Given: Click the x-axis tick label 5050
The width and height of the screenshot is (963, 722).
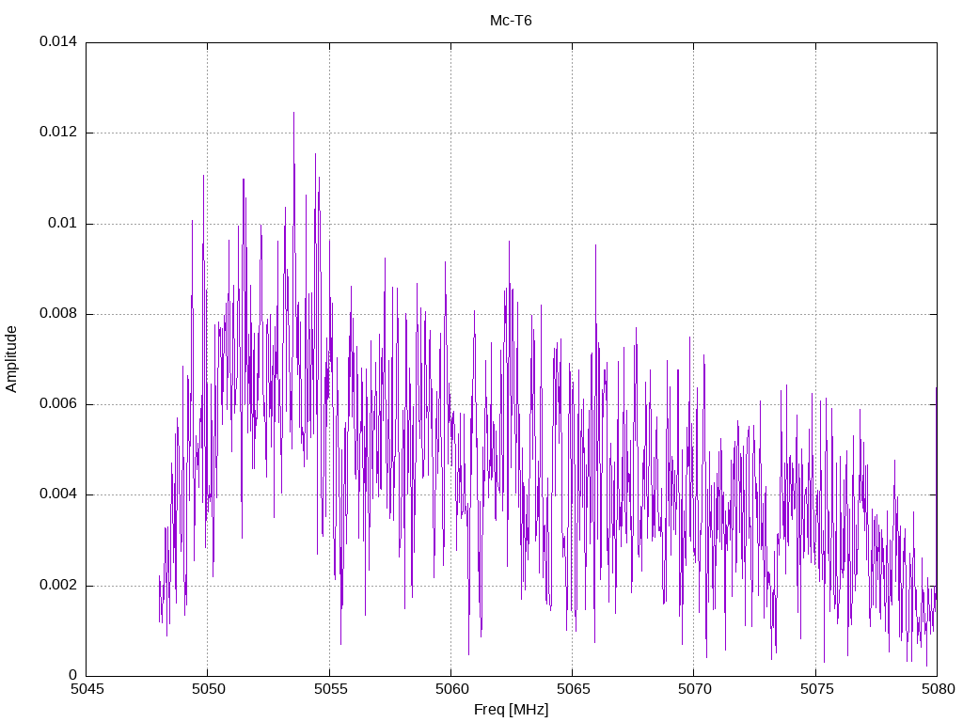Looking at the screenshot, I should pos(208,689).
